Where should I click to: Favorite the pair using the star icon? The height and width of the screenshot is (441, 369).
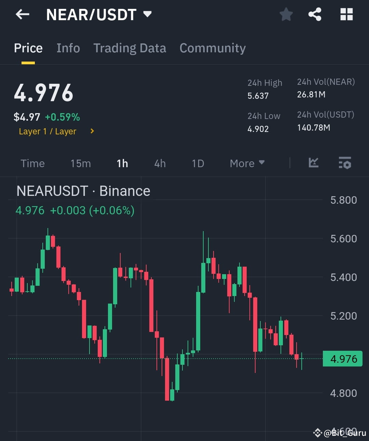286,14
